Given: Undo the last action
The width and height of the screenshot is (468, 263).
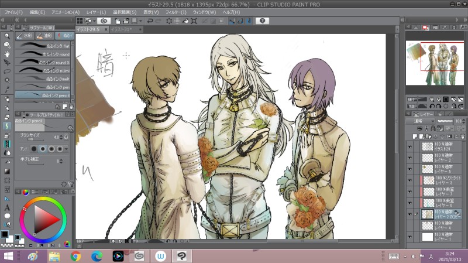Looking at the screenshot, I should (150, 21).
